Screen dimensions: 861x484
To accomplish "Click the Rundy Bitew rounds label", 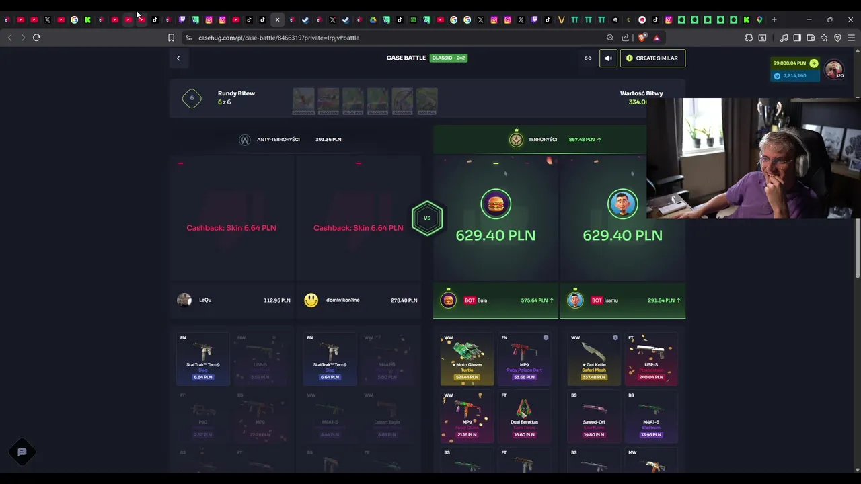I will 236,93.
